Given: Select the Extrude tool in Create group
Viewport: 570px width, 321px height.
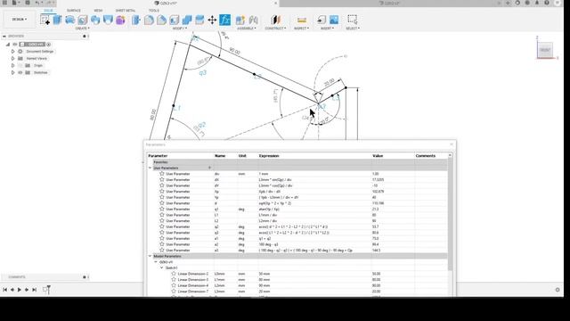Looking at the screenshot, I should [x=57, y=20].
